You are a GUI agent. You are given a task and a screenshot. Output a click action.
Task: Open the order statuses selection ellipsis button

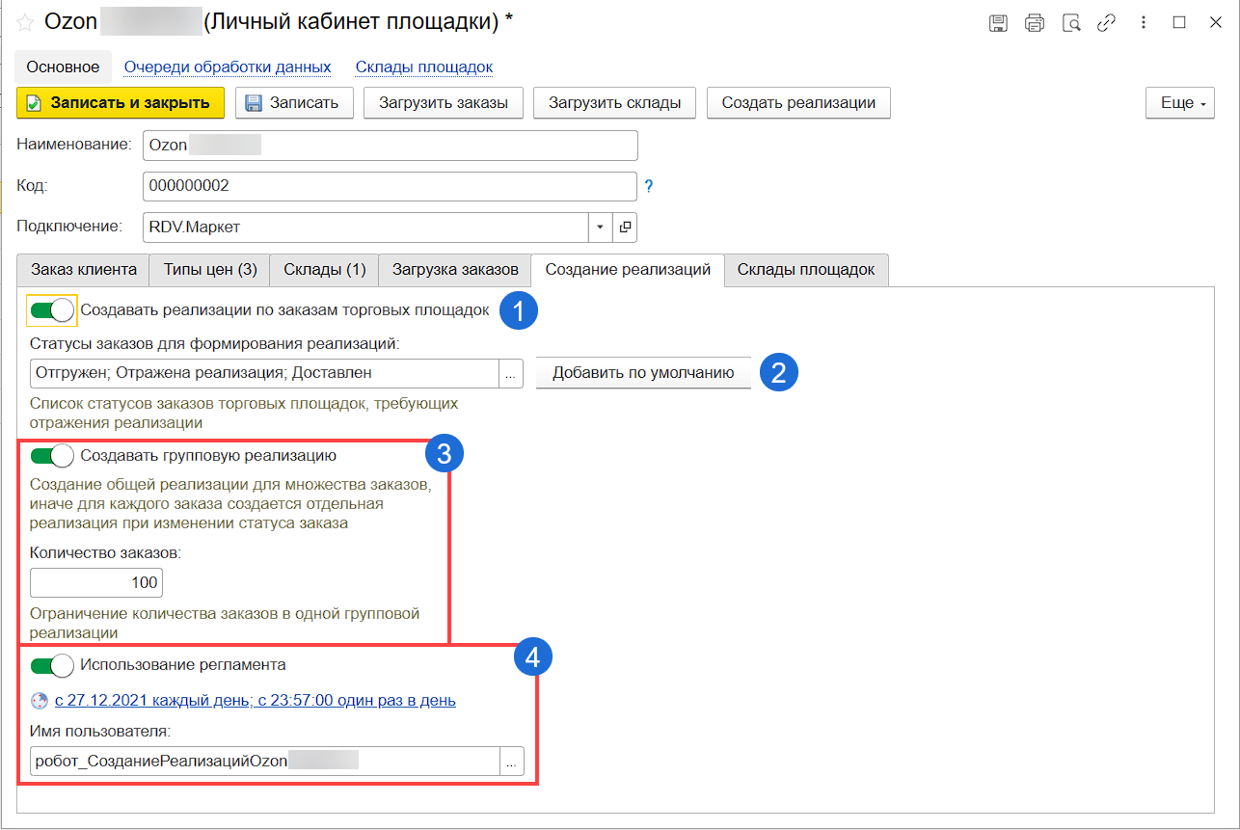(511, 373)
